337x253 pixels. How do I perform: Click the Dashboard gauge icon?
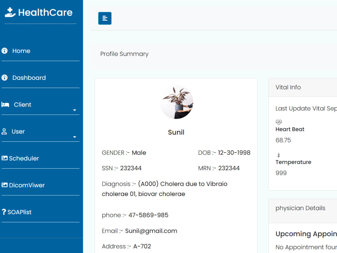[x=4, y=78]
